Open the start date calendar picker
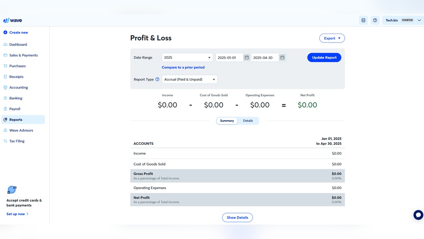Viewport: 424px width, 239px height. click(247, 57)
